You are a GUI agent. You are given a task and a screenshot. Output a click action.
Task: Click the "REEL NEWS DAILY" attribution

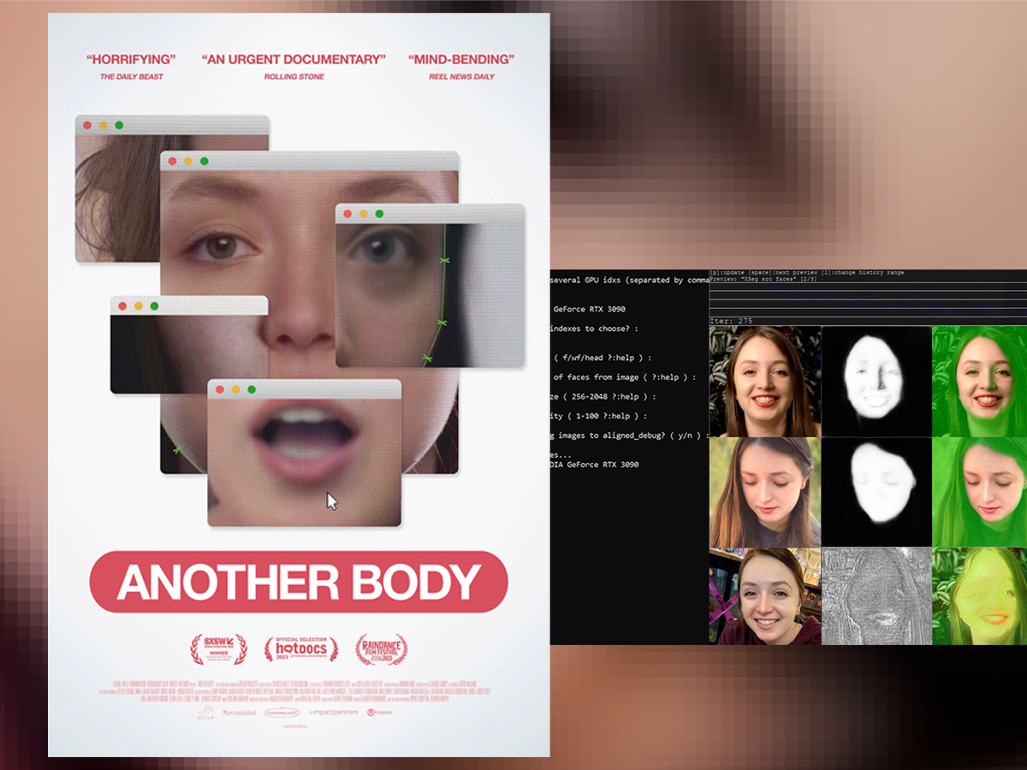(x=461, y=77)
